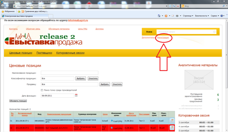Click the Home icon in command bar
228x132 pixels.
click(x=159, y=16)
